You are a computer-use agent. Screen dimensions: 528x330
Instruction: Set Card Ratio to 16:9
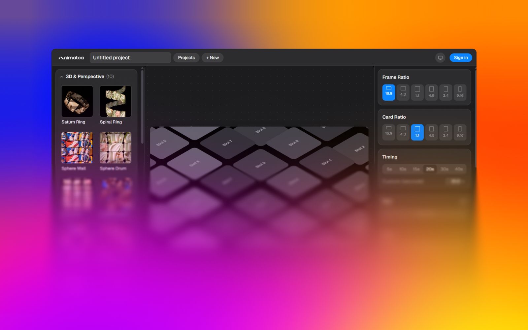pos(389,132)
